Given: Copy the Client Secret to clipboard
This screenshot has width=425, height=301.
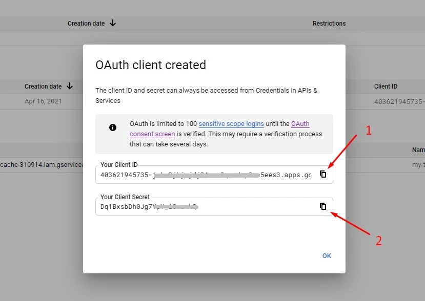Looking at the screenshot, I should click(x=323, y=206).
